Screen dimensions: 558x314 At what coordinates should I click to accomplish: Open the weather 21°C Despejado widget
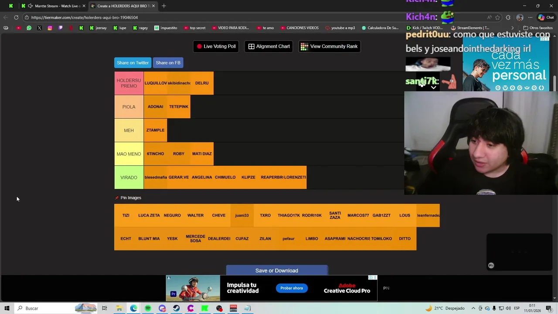tap(445, 308)
